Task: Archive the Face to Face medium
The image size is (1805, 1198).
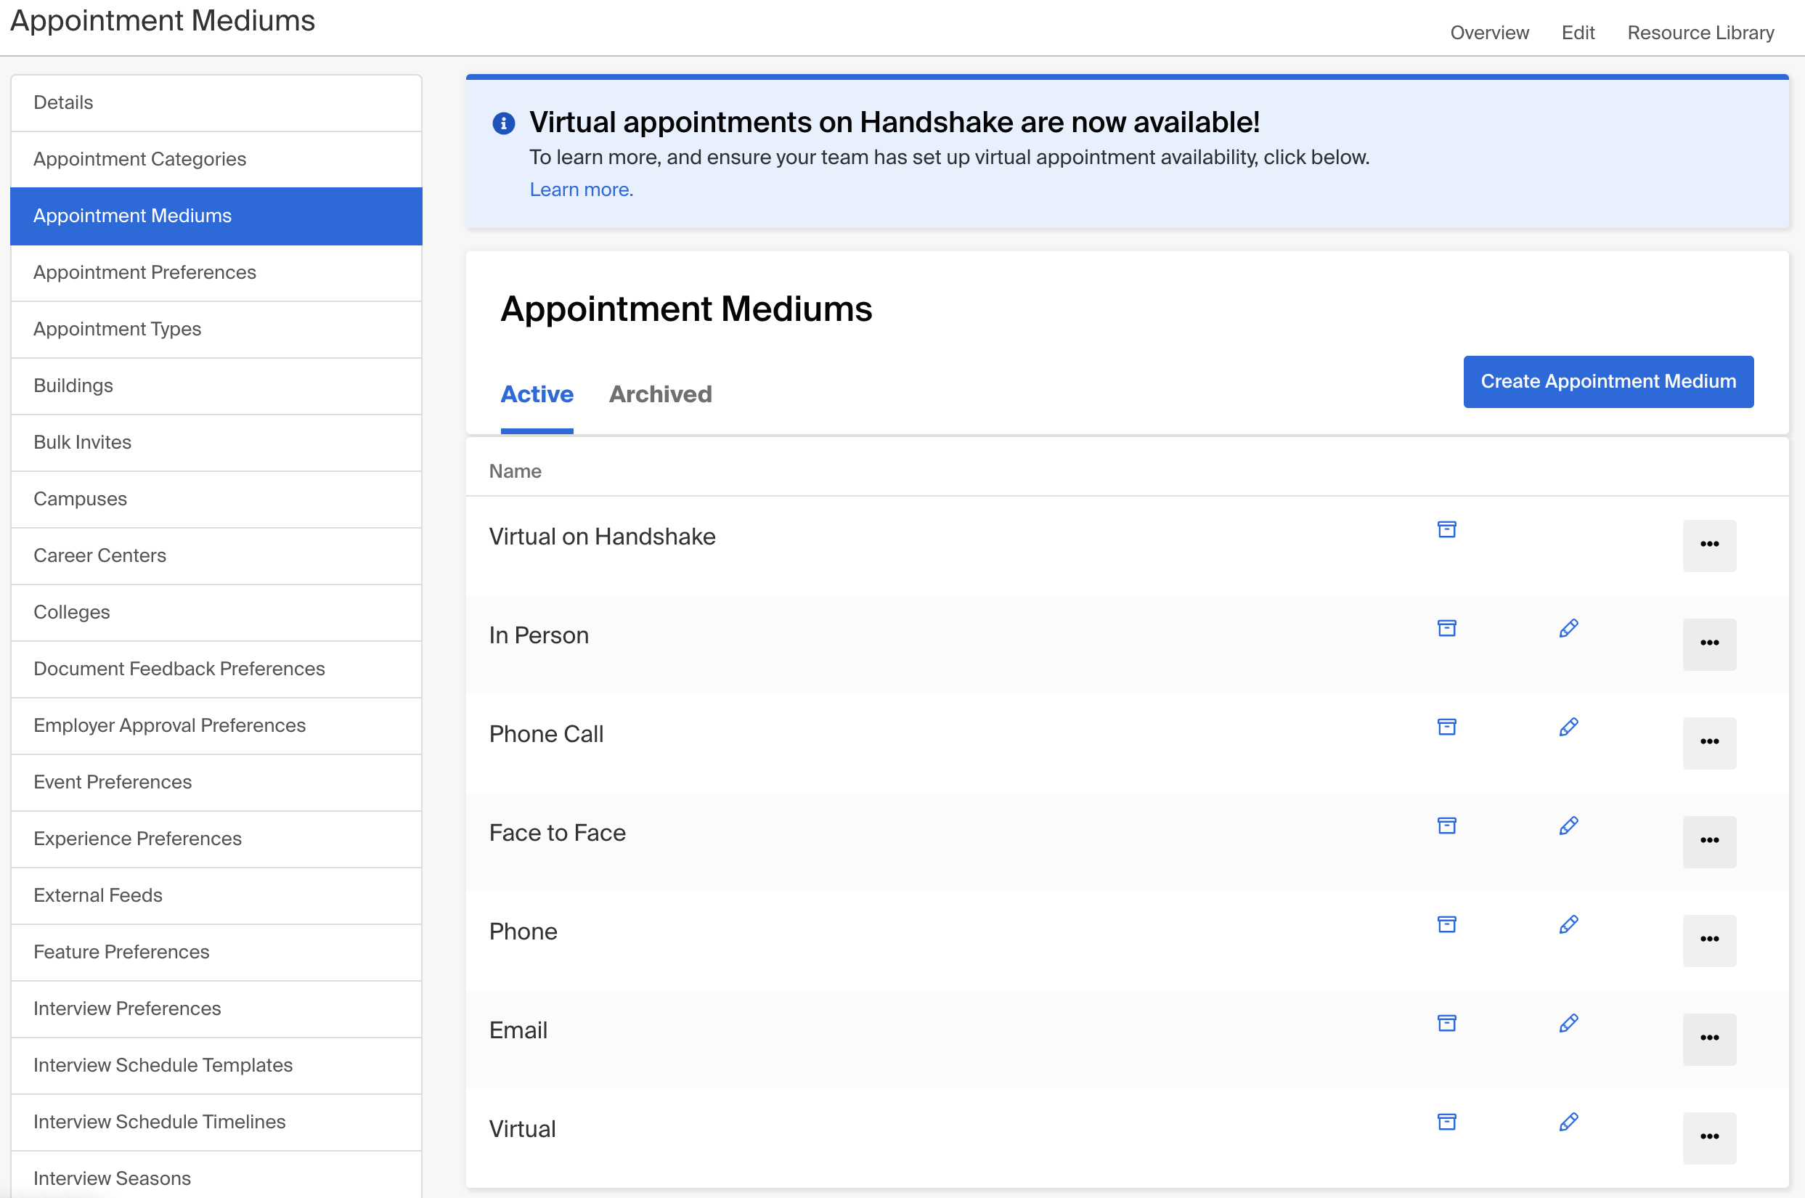Action: (1447, 826)
